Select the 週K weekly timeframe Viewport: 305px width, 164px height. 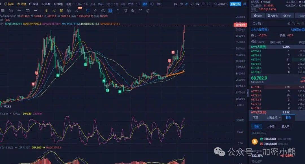[145, 4]
